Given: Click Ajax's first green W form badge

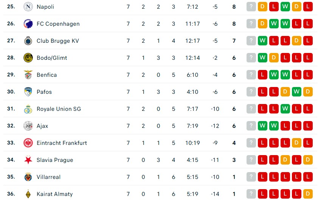Looking at the screenshot, I should pyautogui.click(x=262, y=126).
